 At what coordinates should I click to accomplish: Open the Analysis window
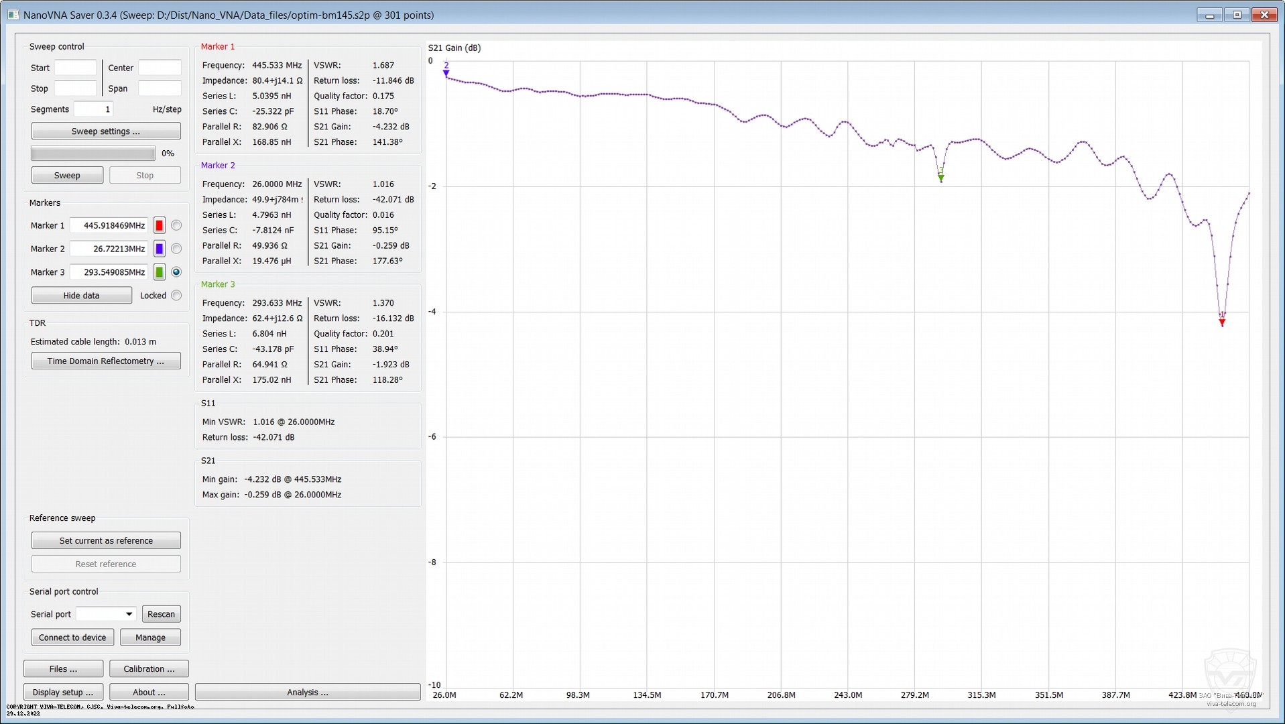tap(307, 692)
